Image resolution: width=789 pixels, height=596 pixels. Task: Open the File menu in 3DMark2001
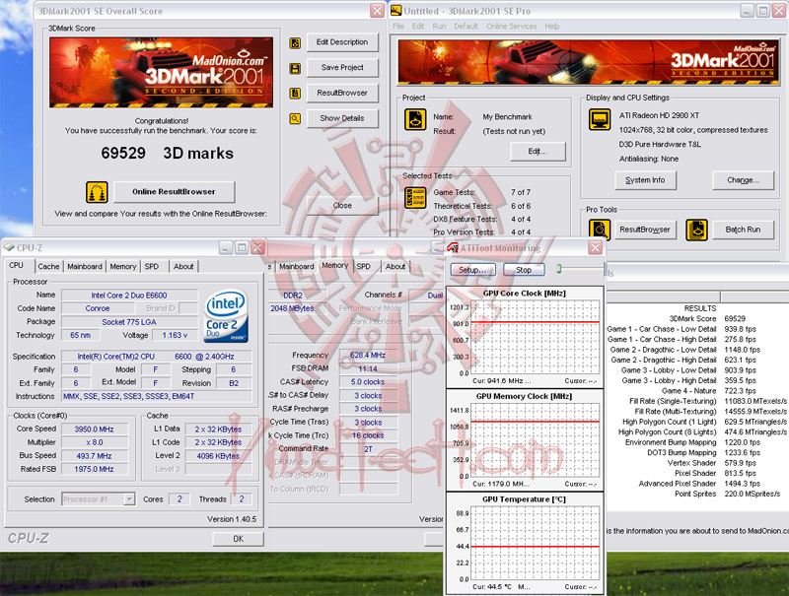point(398,27)
